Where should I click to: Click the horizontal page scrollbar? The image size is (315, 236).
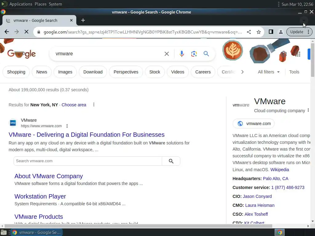pyautogui.click(x=138, y=226)
